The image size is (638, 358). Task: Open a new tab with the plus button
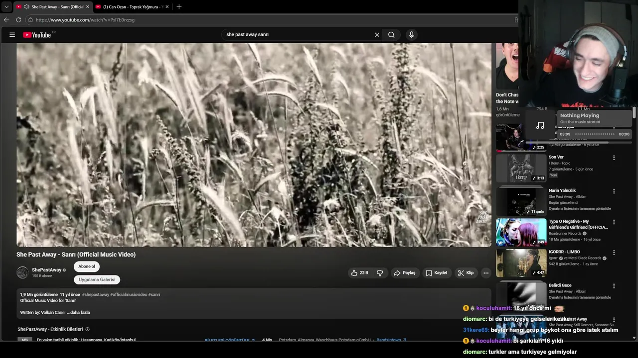tap(179, 6)
